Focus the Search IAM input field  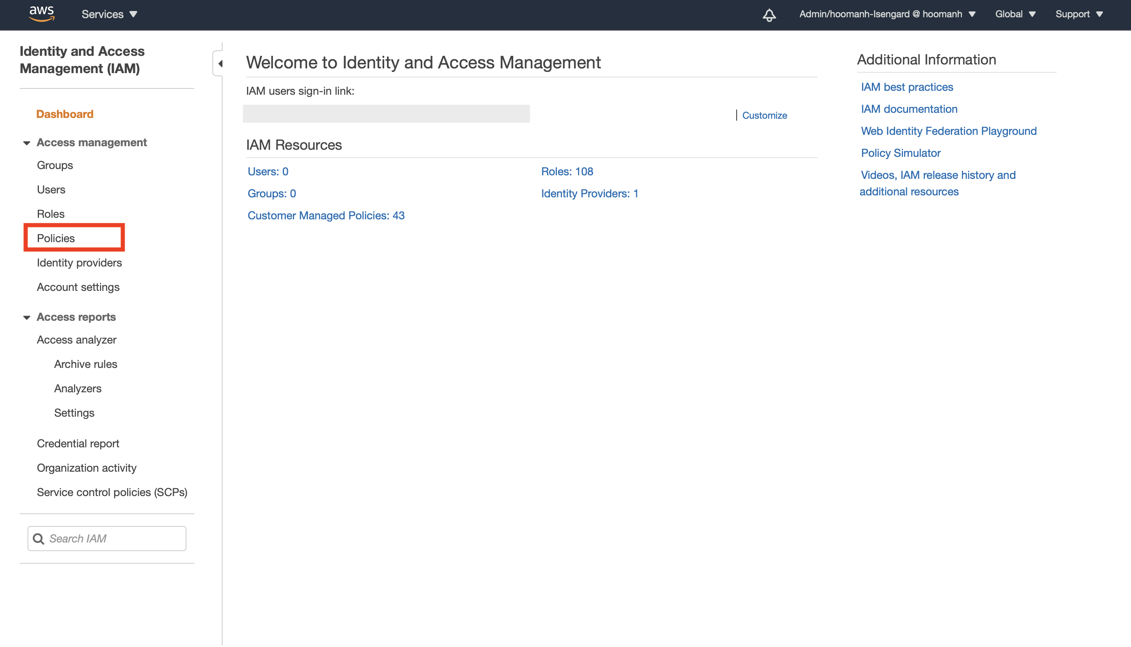pyautogui.click(x=107, y=539)
